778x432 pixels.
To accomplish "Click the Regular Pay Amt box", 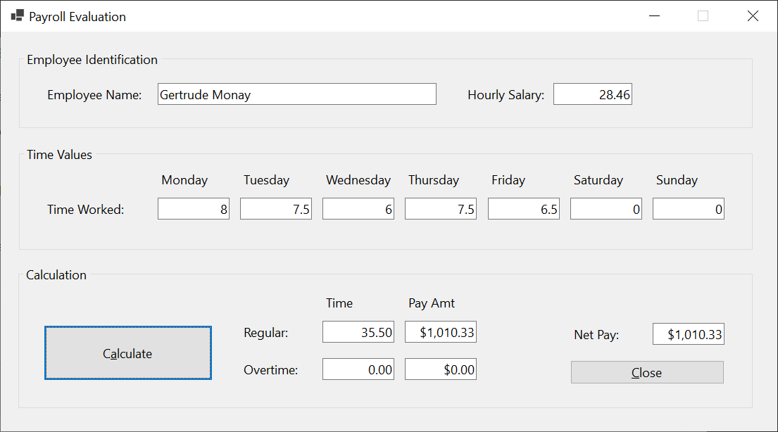I will [441, 332].
